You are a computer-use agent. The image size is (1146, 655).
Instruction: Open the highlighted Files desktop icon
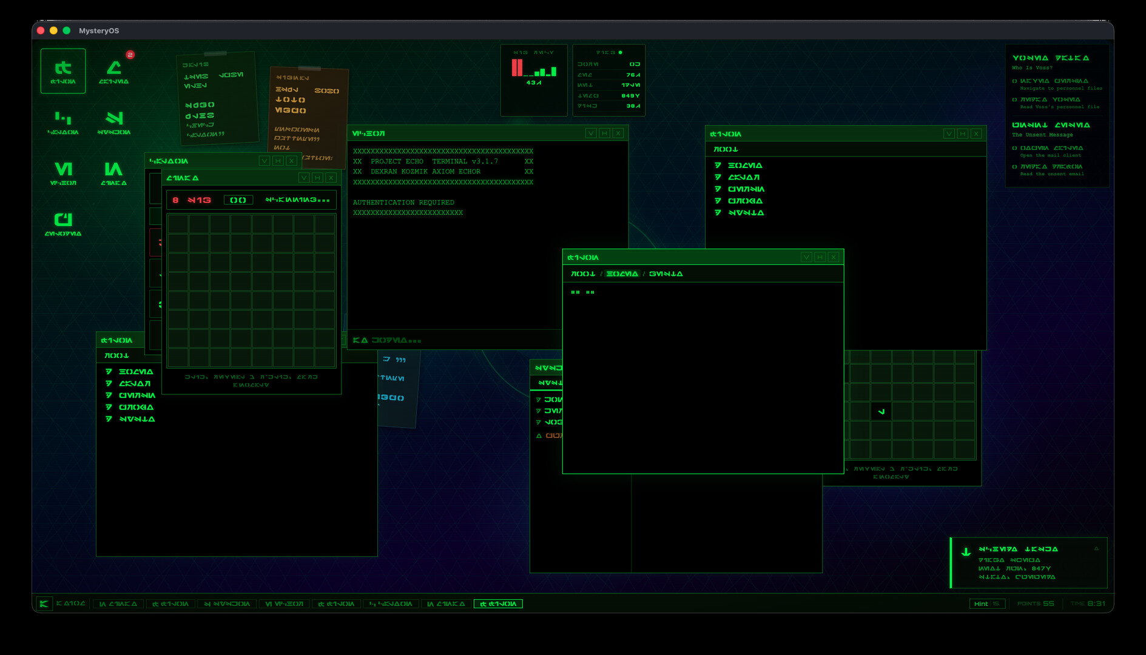click(x=63, y=70)
